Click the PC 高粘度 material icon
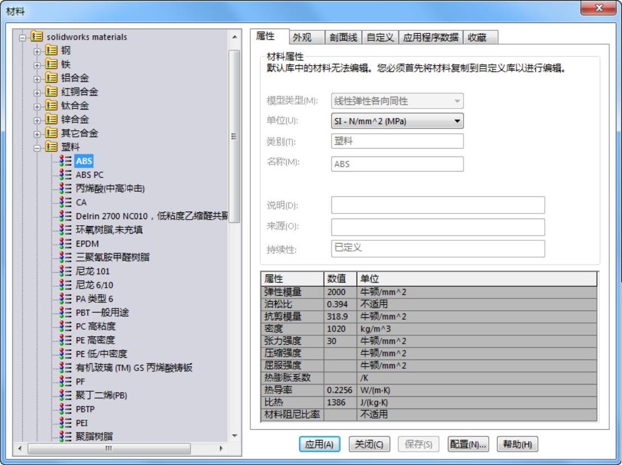622x465 pixels. 66,326
